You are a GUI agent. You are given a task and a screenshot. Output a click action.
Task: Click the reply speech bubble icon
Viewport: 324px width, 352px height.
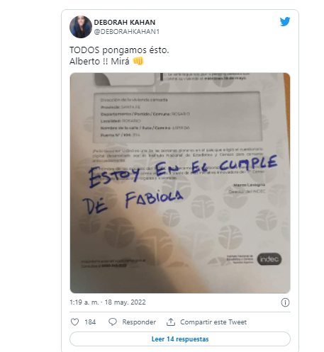pos(113,322)
